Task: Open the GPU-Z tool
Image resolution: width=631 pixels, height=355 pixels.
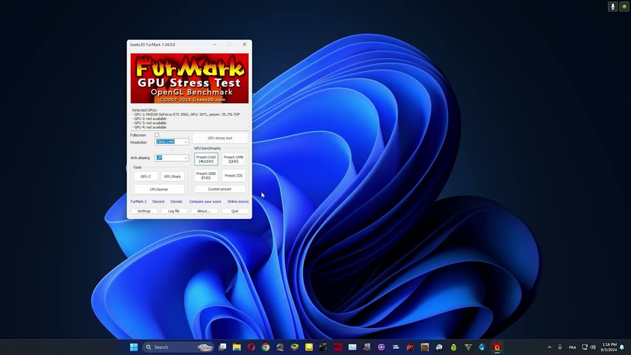Action: [145, 177]
